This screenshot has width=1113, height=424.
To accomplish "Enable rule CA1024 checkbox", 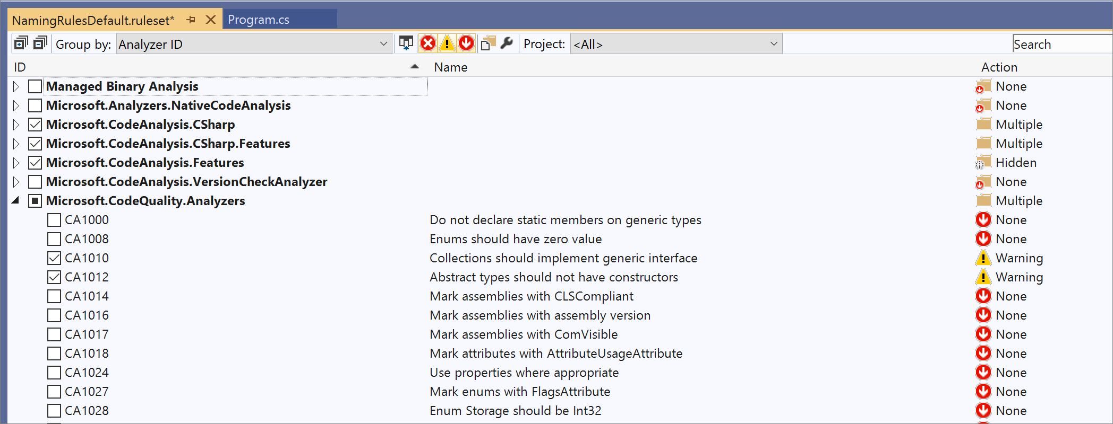I will 54,373.
